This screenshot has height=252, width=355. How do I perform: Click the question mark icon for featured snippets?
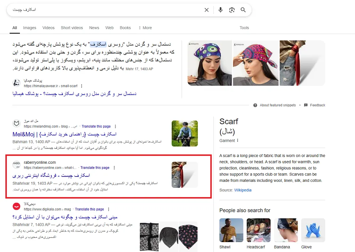[255, 105]
